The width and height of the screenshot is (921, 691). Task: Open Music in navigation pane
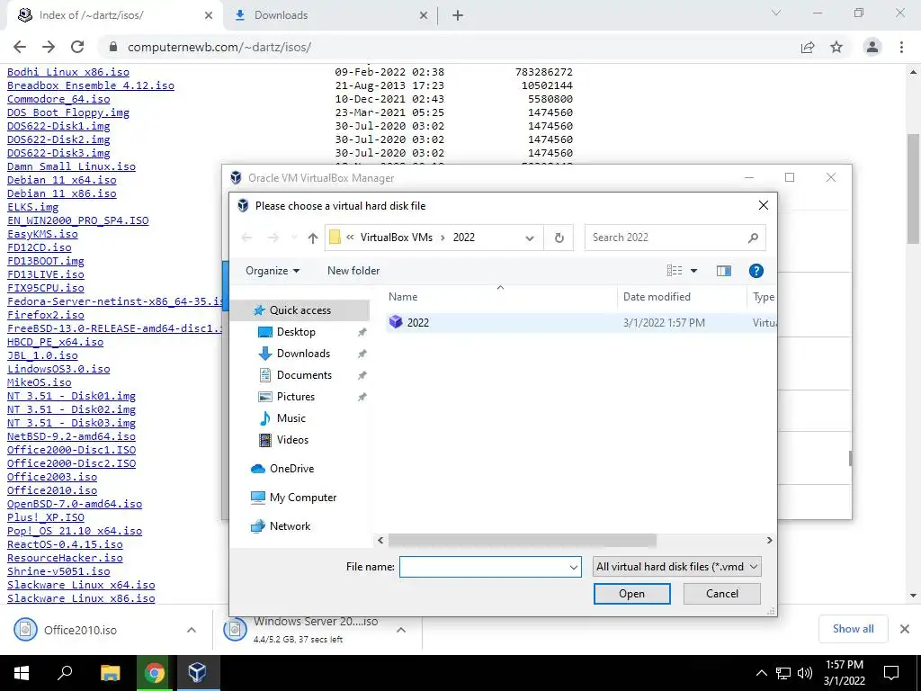pyautogui.click(x=291, y=418)
